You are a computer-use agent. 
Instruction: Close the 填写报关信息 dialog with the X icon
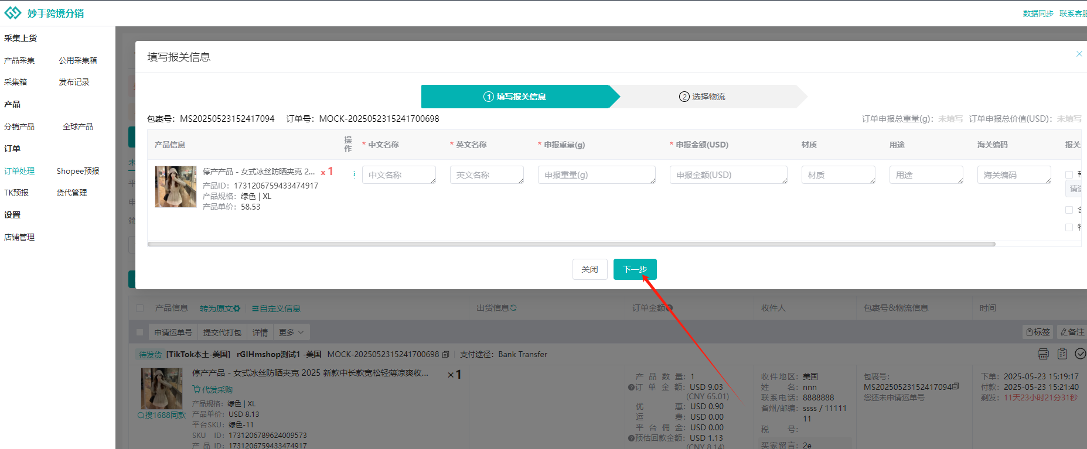click(x=1079, y=54)
